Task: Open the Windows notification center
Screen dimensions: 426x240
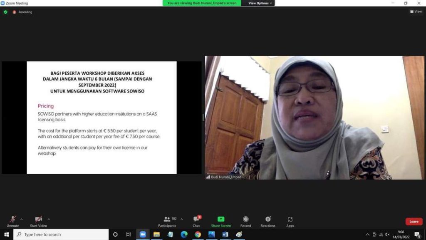Action: pos(418,235)
